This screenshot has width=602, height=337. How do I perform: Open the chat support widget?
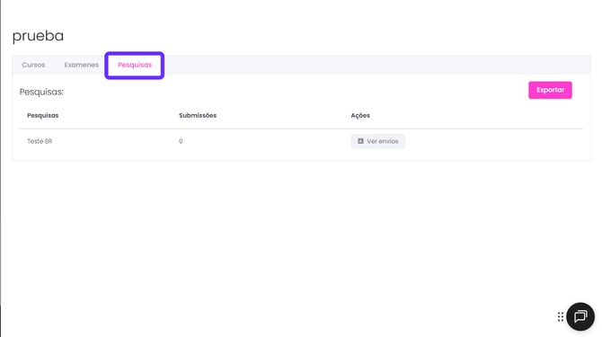(580, 316)
